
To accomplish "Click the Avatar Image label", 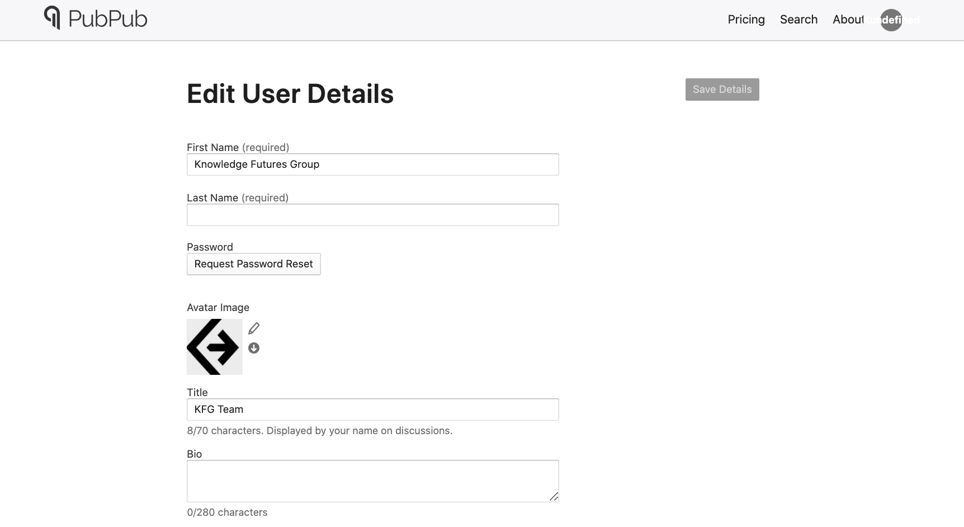I will (218, 307).
